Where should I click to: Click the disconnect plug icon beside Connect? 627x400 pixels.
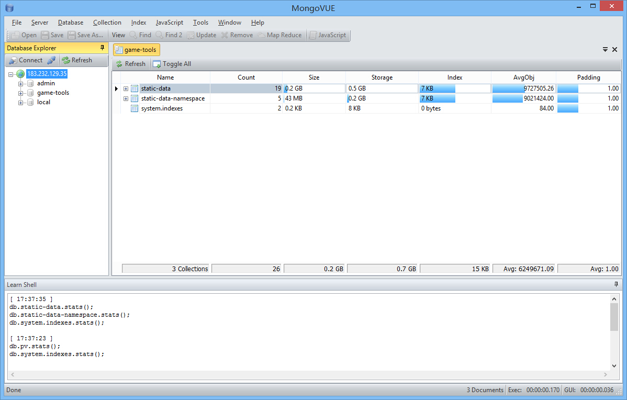coord(51,60)
